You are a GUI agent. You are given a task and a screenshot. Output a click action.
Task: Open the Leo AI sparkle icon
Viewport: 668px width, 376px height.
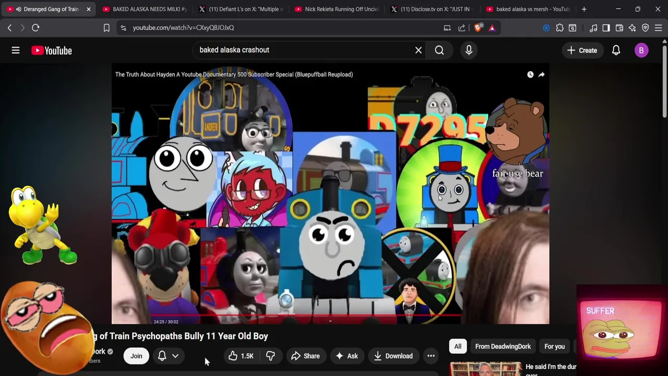632,28
